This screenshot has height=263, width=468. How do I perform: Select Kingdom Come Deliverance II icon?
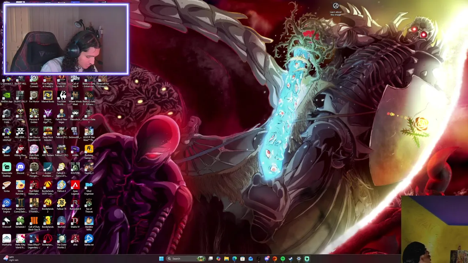[20, 206]
